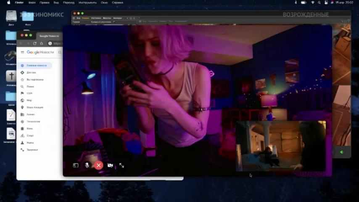Click the self-view video thumbnail
This screenshot has height=202, width=359.
point(281,146)
